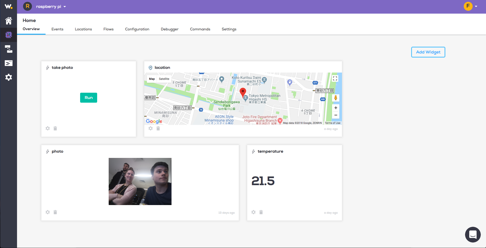Open the home icon in sidebar
The width and height of the screenshot is (486, 248).
[x=9, y=21]
